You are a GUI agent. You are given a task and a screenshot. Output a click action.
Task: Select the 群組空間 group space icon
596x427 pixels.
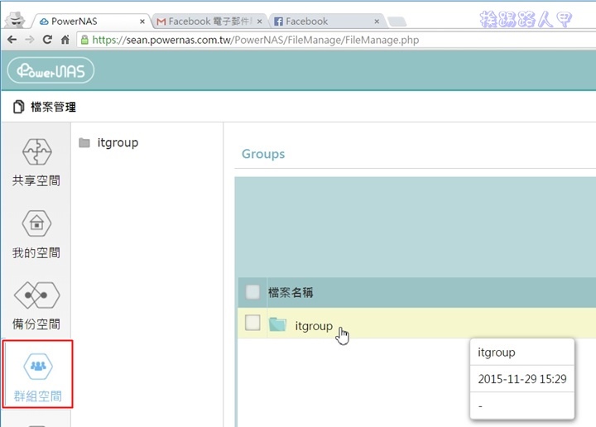tap(36, 367)
